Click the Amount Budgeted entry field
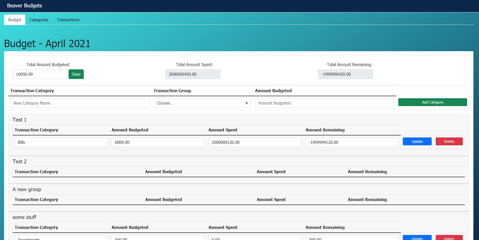The width and height of the screenshot is (479, 240). tap(325, 103)
